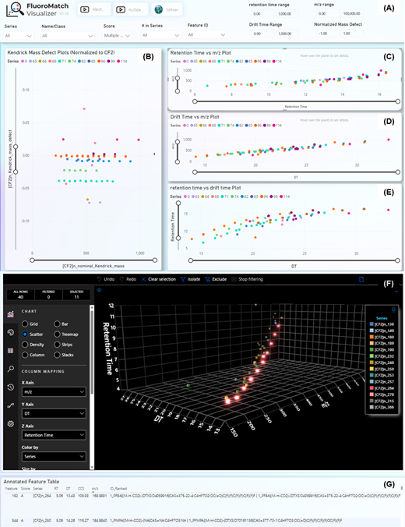Select the Bar chart radio button
The height and width of the screenshot is (527, 405).
pos(57,324)
